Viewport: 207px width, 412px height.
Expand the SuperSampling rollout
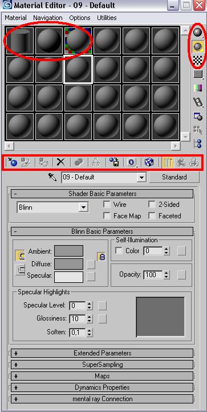point(102,365)
